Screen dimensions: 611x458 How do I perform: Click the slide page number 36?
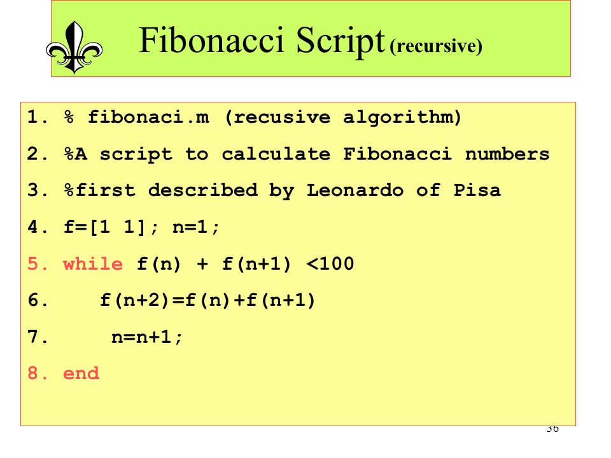point(552,429)
